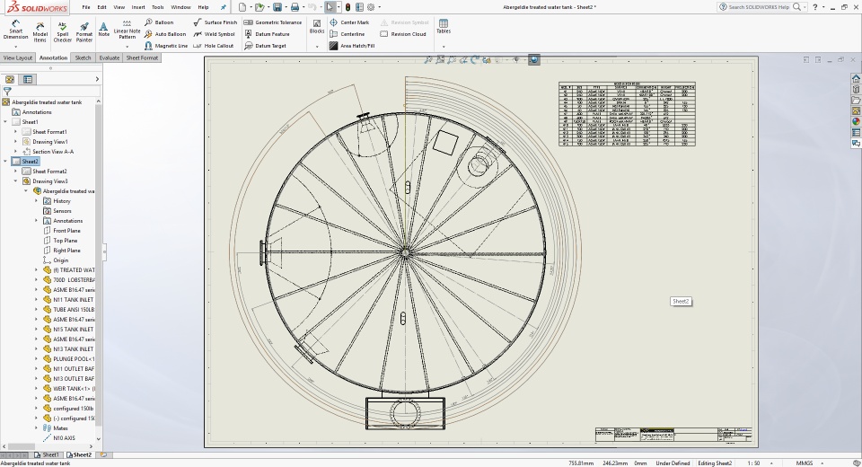
Task: Open the Tools menu
Action: (x=158, y=7)
